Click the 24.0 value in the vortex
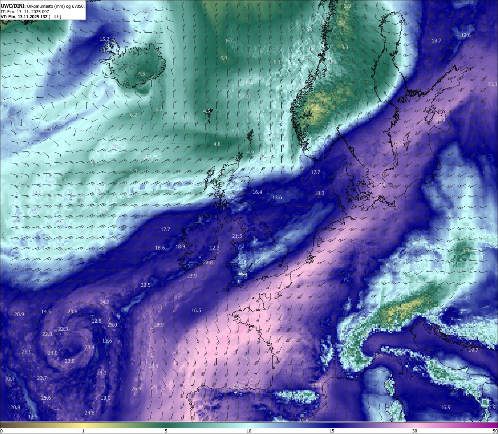The width and height of the screenshot is (498, 434). 53,353
